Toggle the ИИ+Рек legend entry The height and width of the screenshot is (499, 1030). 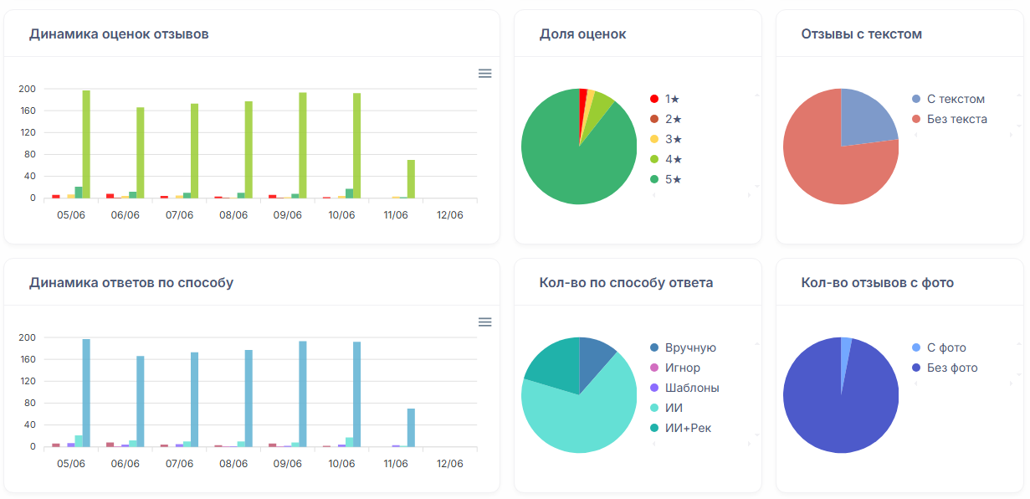pyautogui.click(x=688, y=428)
